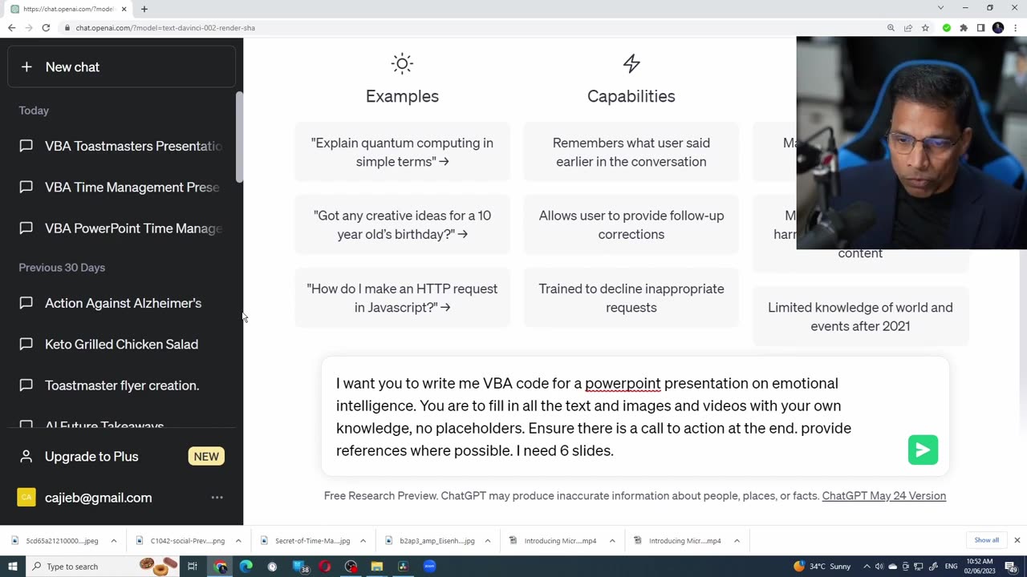Toggle the browser side panel

[980, 28]
